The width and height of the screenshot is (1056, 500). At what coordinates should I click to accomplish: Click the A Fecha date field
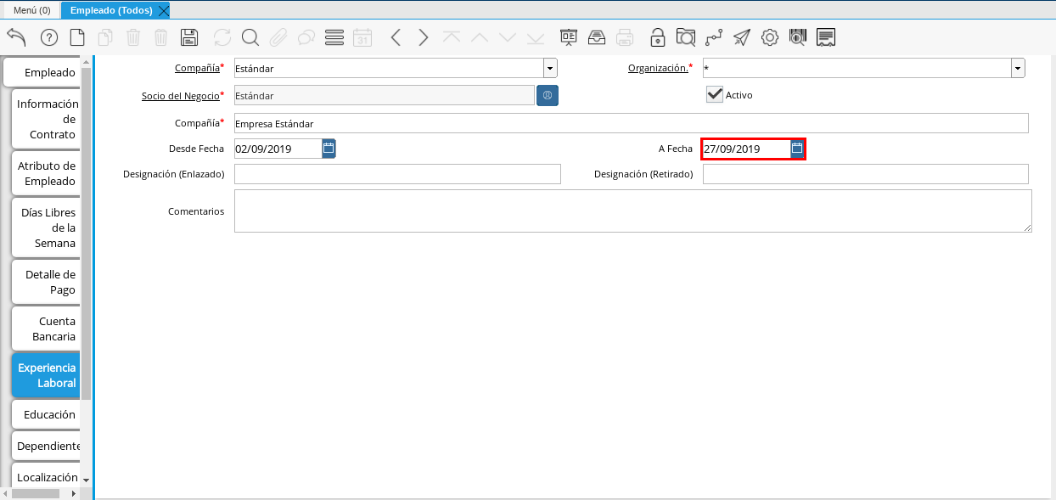746,149
